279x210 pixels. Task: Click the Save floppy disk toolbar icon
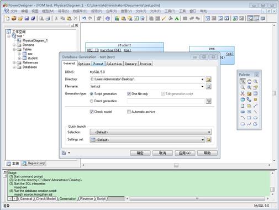[x=27, y=18]
